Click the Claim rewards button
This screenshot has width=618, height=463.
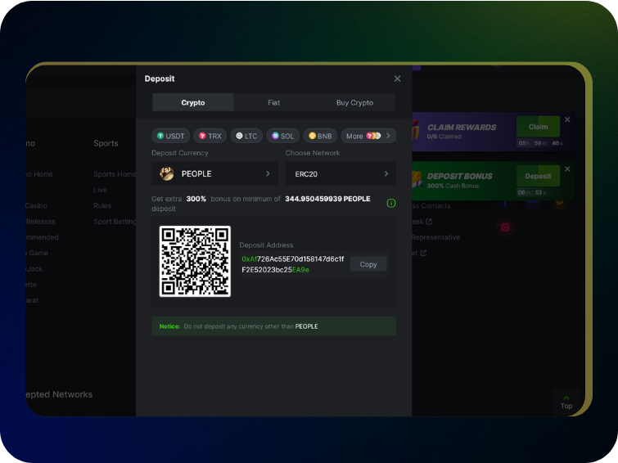(x=538, y=127)
